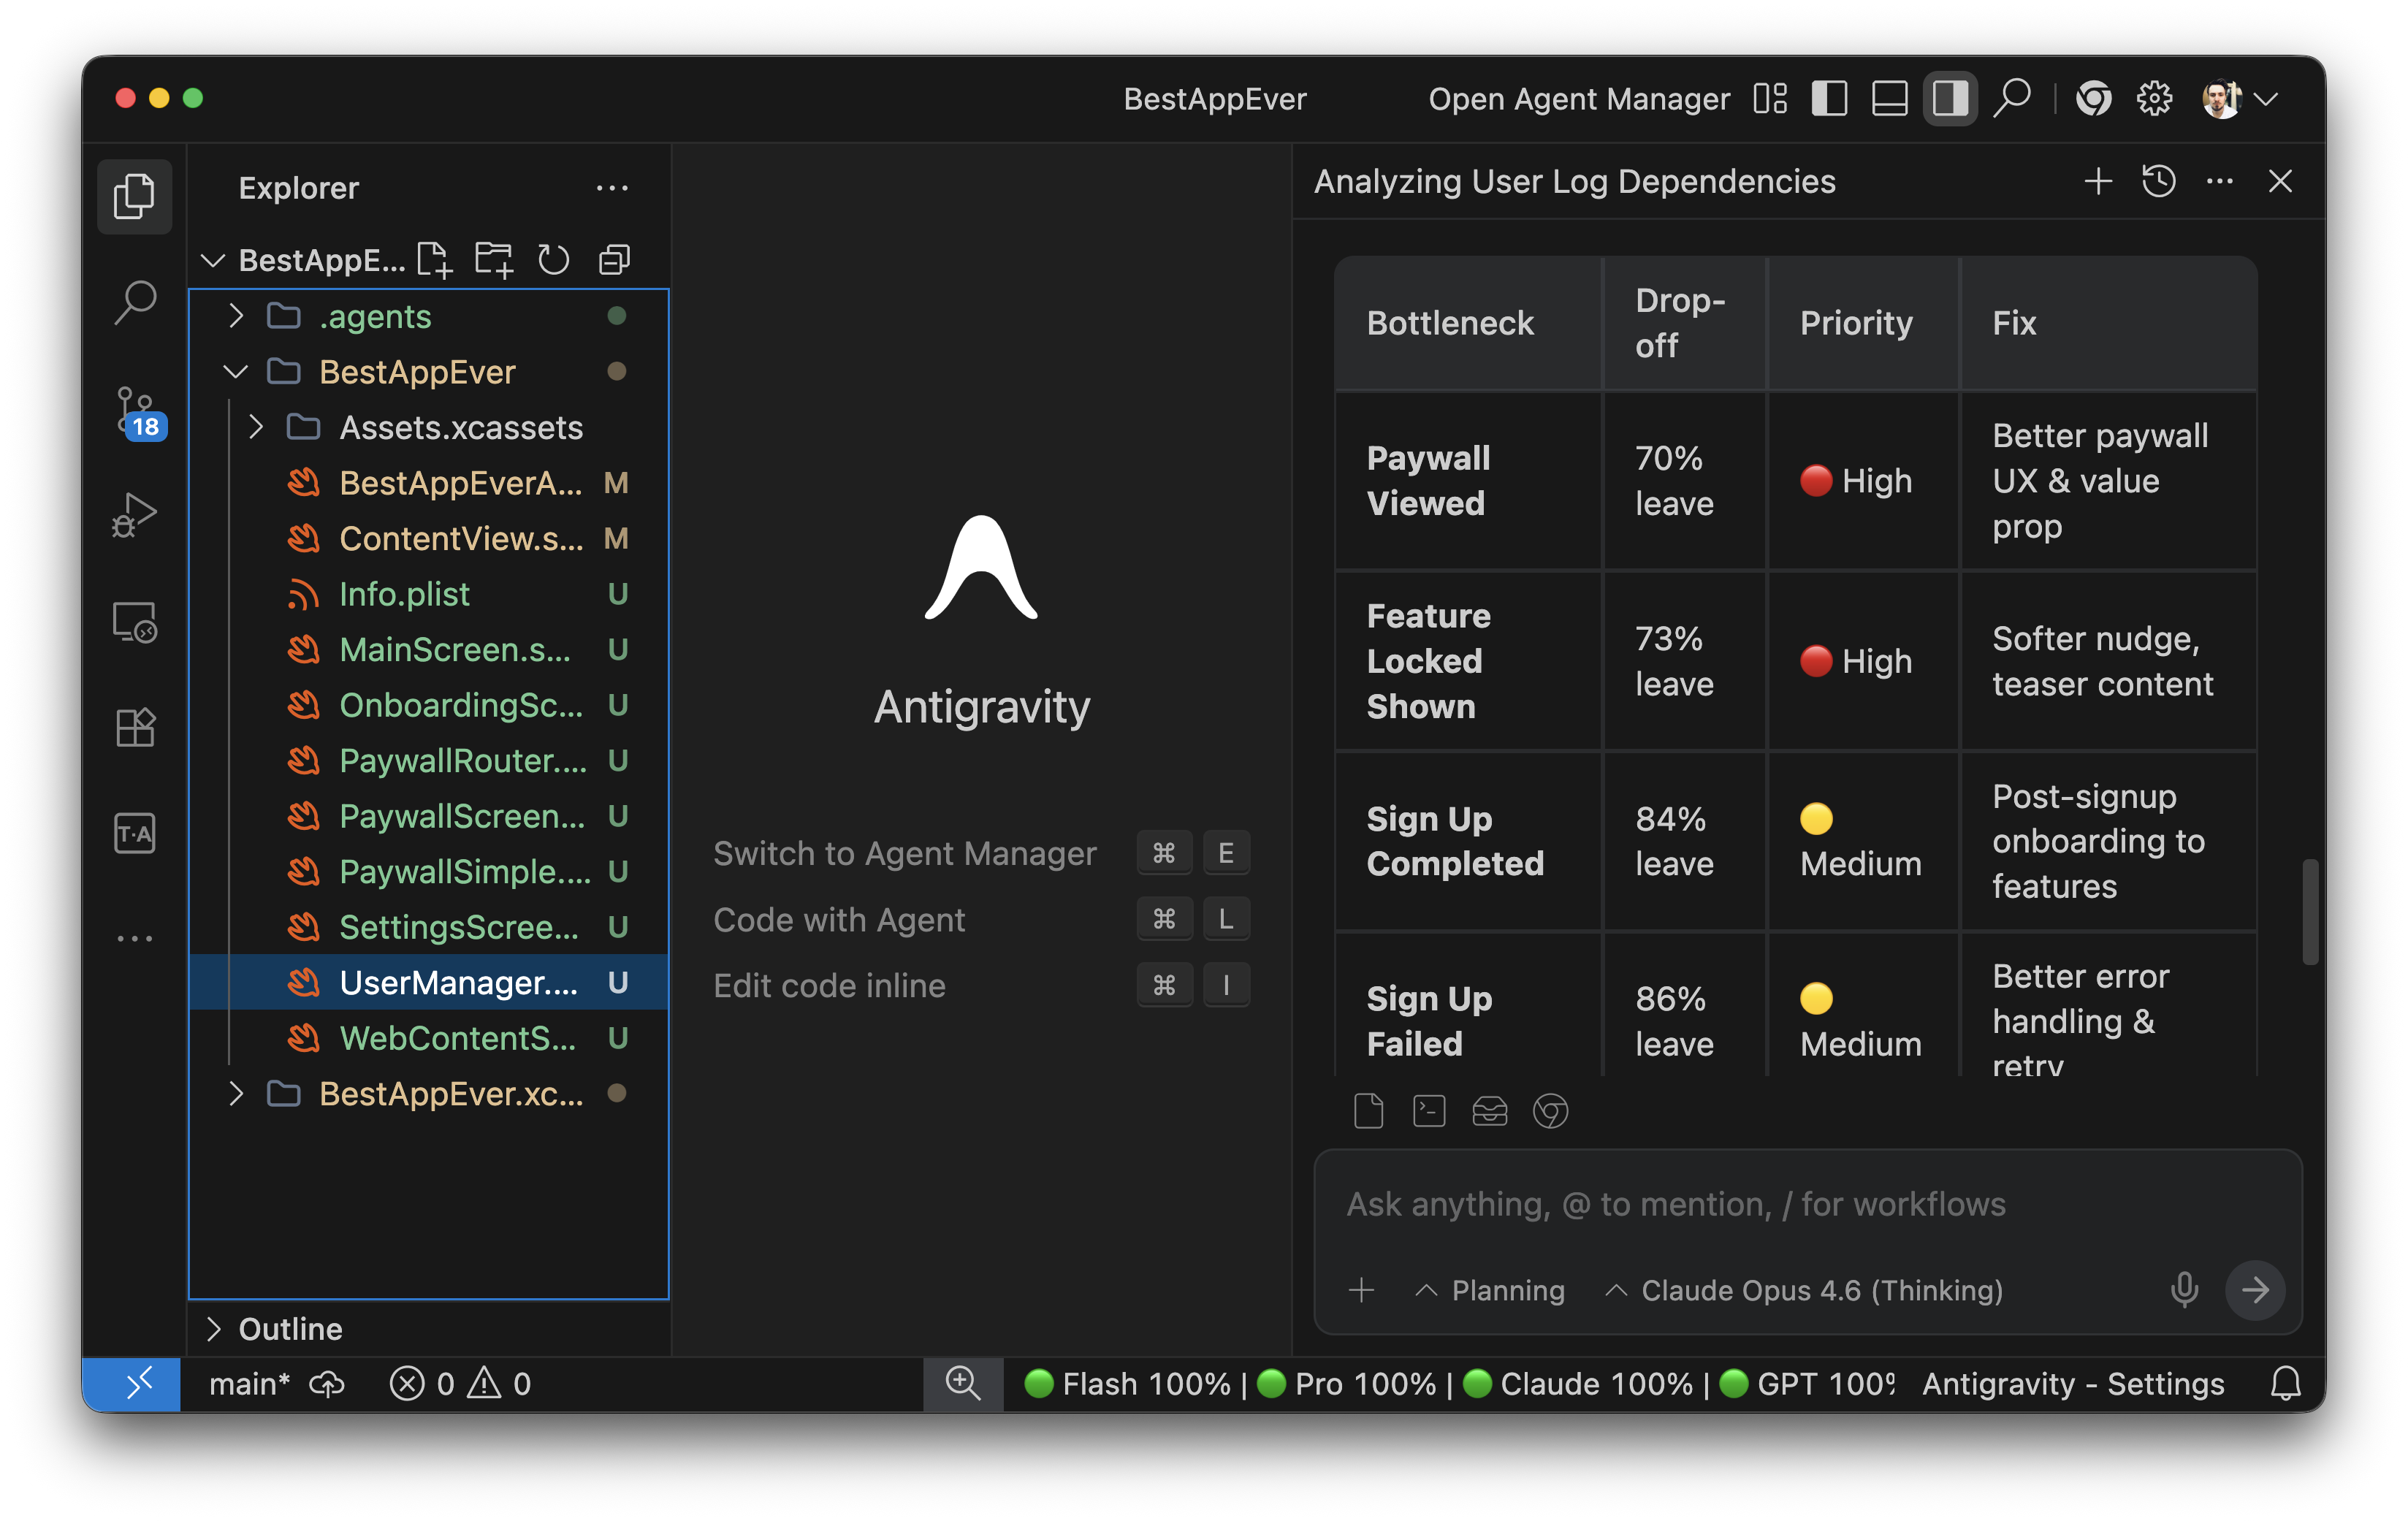This screenshot has height=1521, width=2408.
Task: Open the Extensions panel
Action: tap(135, 727)
